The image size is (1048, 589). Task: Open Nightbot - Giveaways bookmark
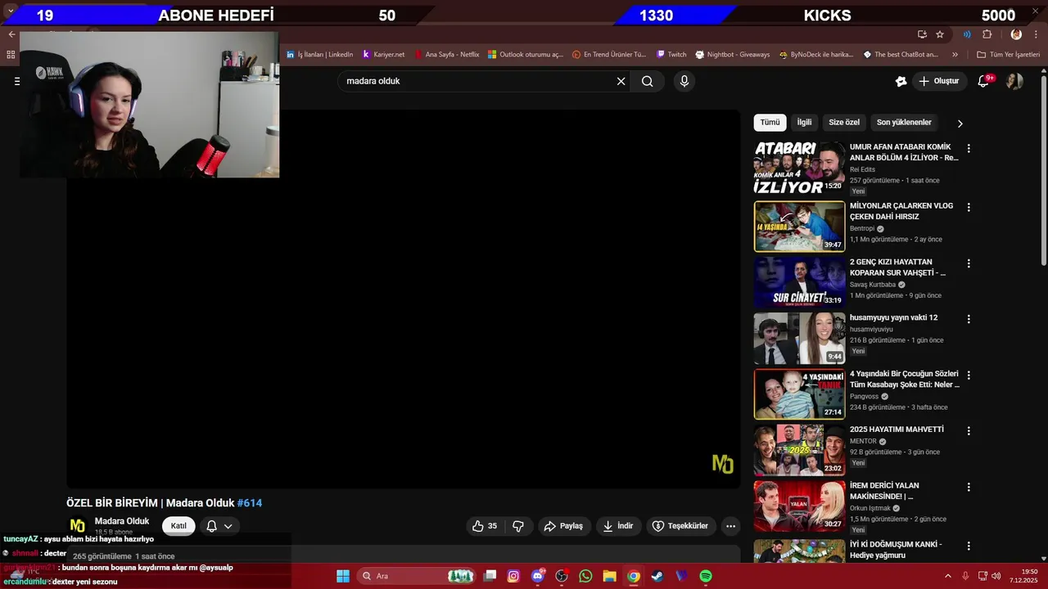pos(733,55)
